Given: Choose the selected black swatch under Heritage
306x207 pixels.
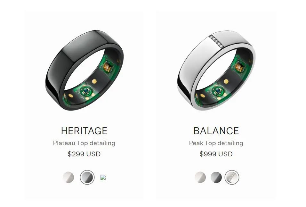Looking at the screenshot, I should pos(87,177).
